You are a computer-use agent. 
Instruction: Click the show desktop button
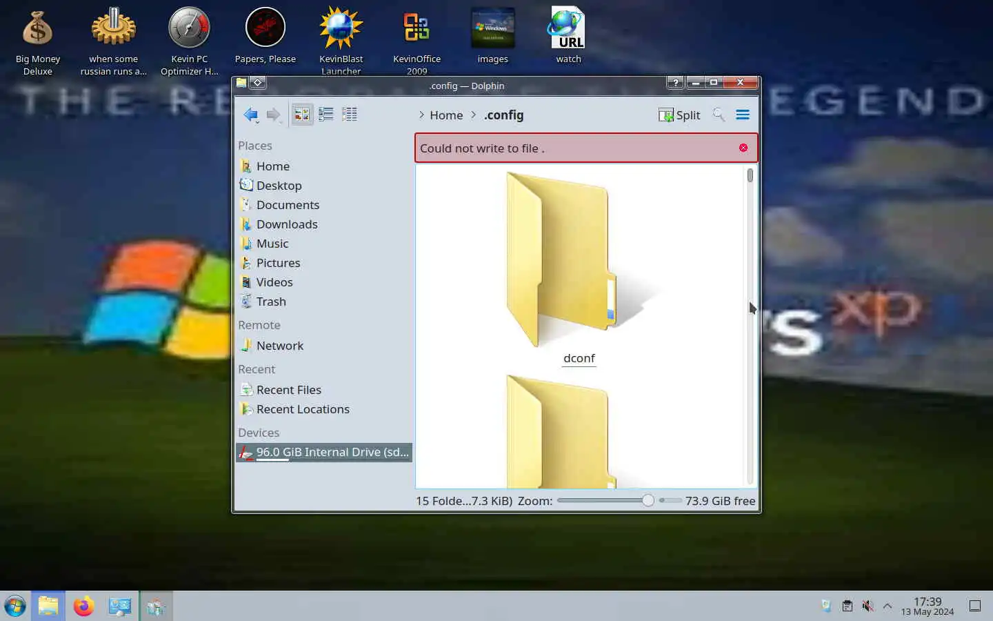click(975, 606)
